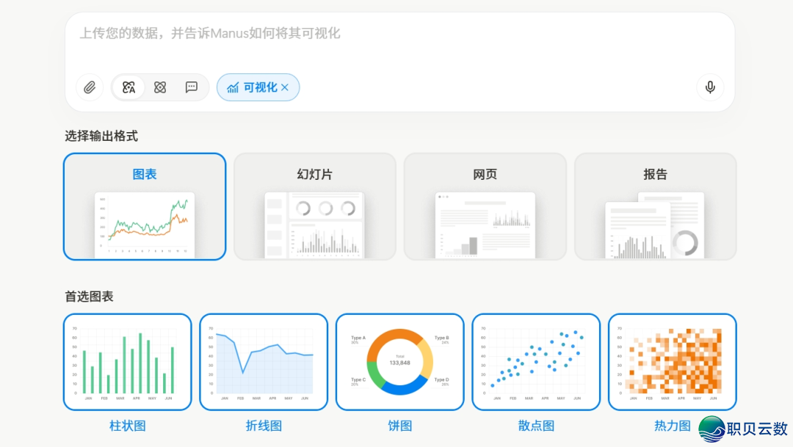The height and width of the screenshot is (447, 793).
Task: Click the microphone voice input icon
Action: [x=710, y=87]
